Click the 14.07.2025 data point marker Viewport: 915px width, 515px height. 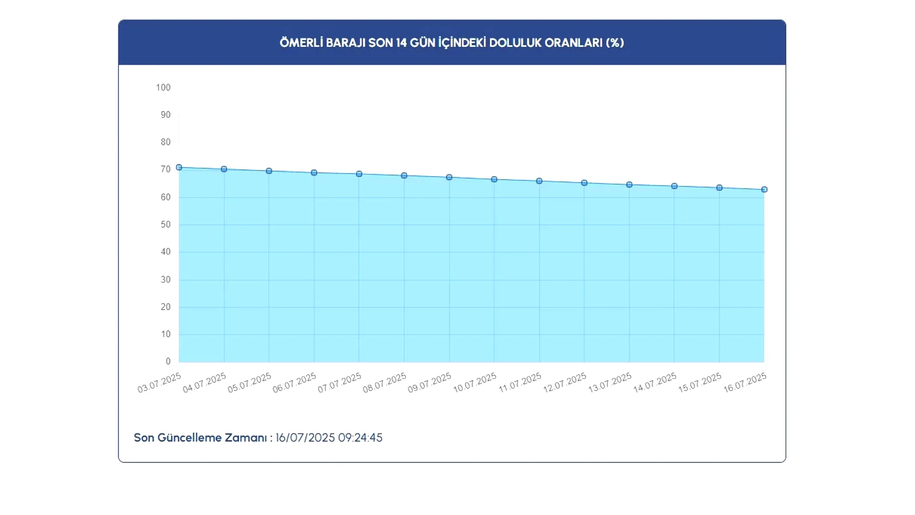(674, 186)
